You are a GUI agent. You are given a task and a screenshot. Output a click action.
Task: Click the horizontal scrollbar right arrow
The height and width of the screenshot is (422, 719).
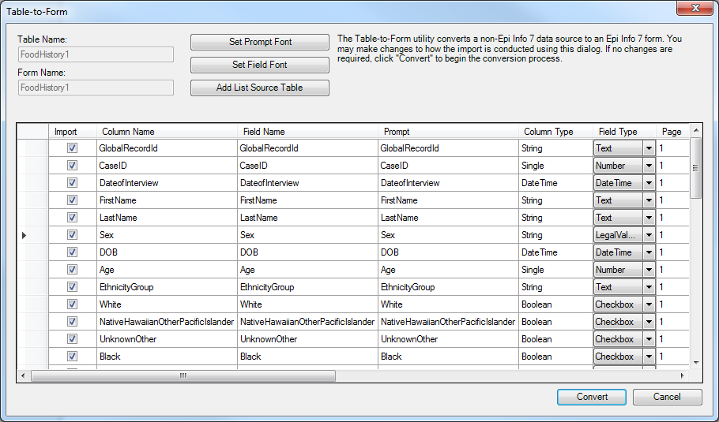tap(683, 375)
